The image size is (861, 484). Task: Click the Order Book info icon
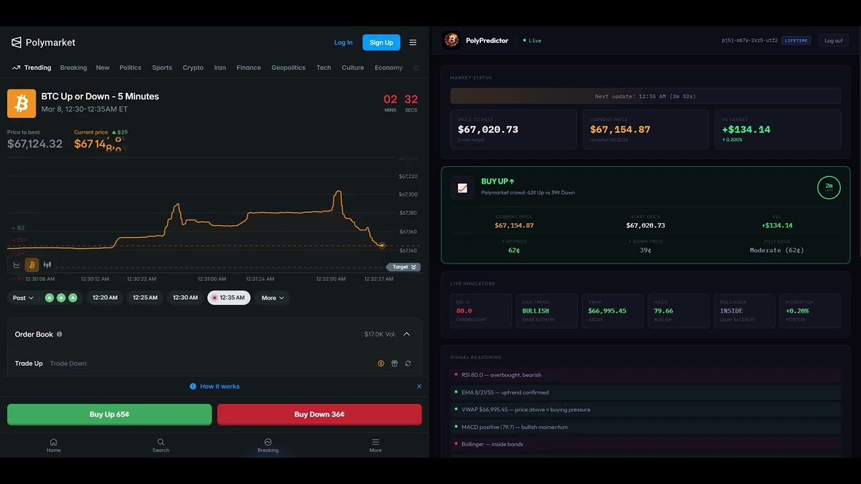click(x=59, y=334)
